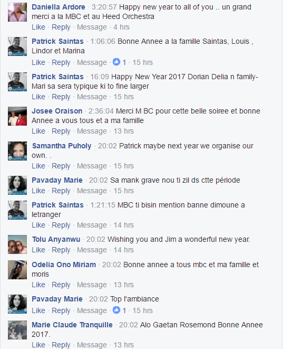Viewport: 283px width, 349px height.
Task: Message Marie Claude Tranquille from her comment
Action: tap(92, 345)
